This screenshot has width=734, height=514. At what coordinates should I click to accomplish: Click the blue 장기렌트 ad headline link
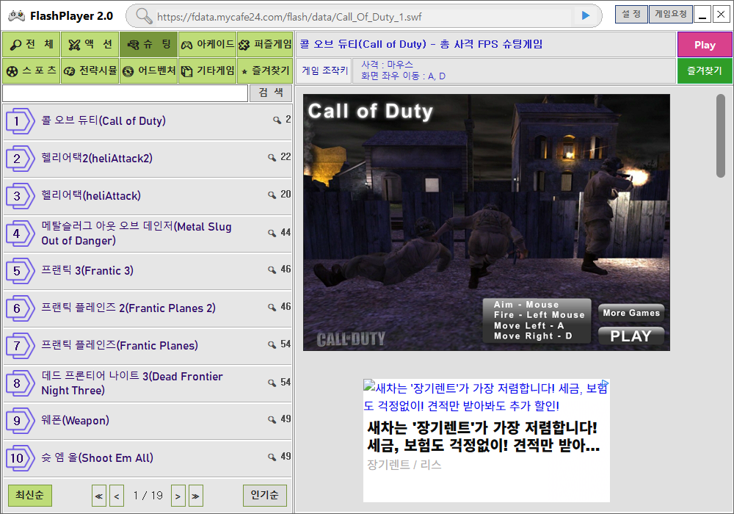click(x=485, y=397)
